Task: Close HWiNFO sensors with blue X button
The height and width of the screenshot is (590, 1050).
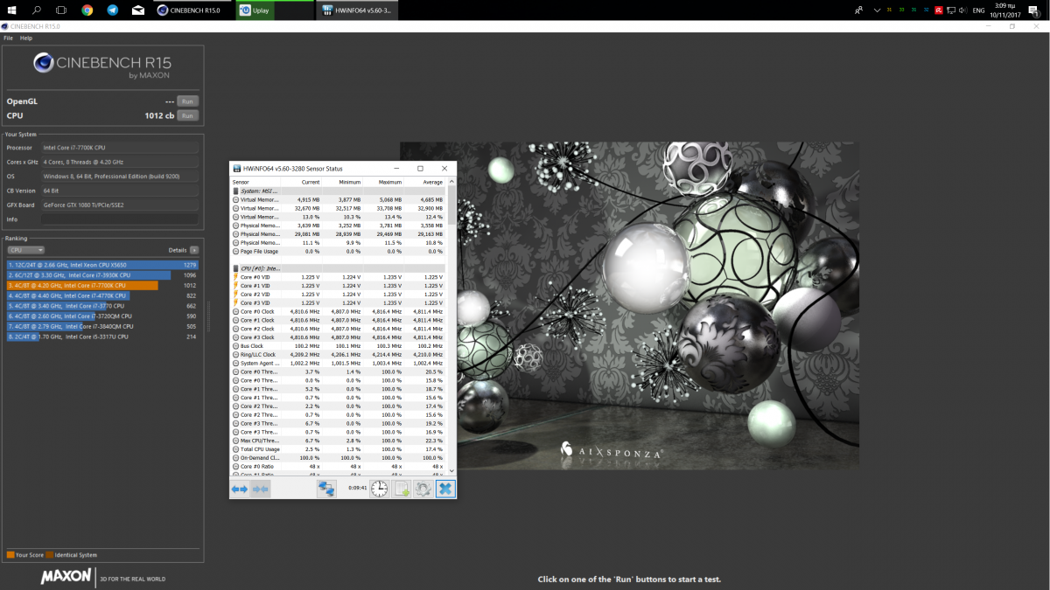Action: pyautogui.click(x=445, y=489)
